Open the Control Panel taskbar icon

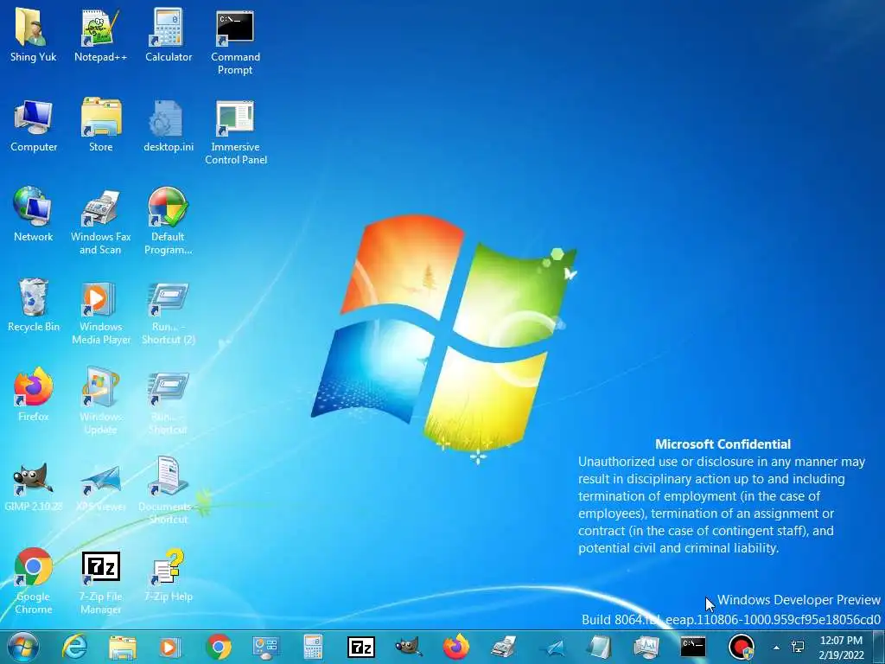point(265,647)
